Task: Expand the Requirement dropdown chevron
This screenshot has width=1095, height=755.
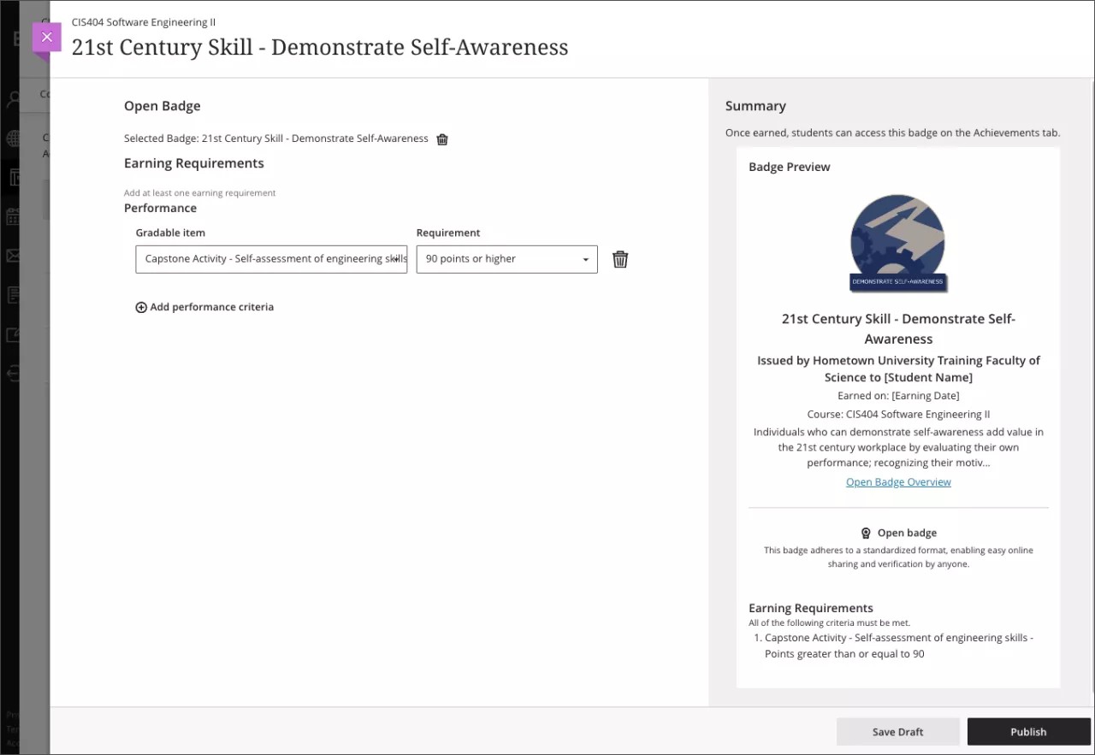Action: 585,258
